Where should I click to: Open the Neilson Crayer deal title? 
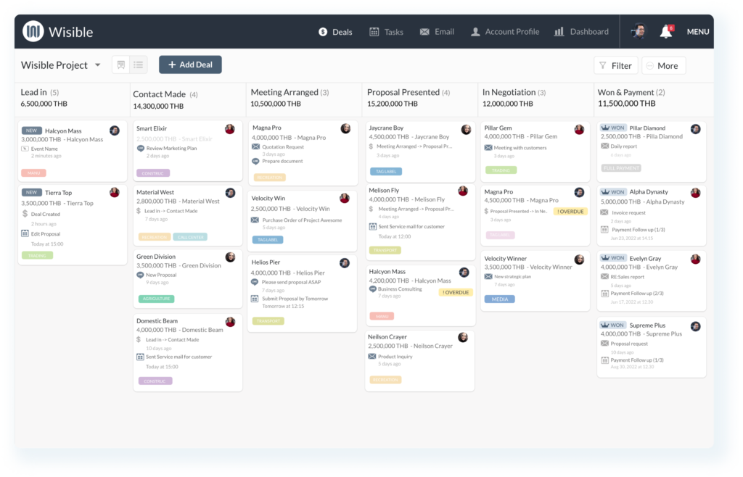[x=387, y=337]
